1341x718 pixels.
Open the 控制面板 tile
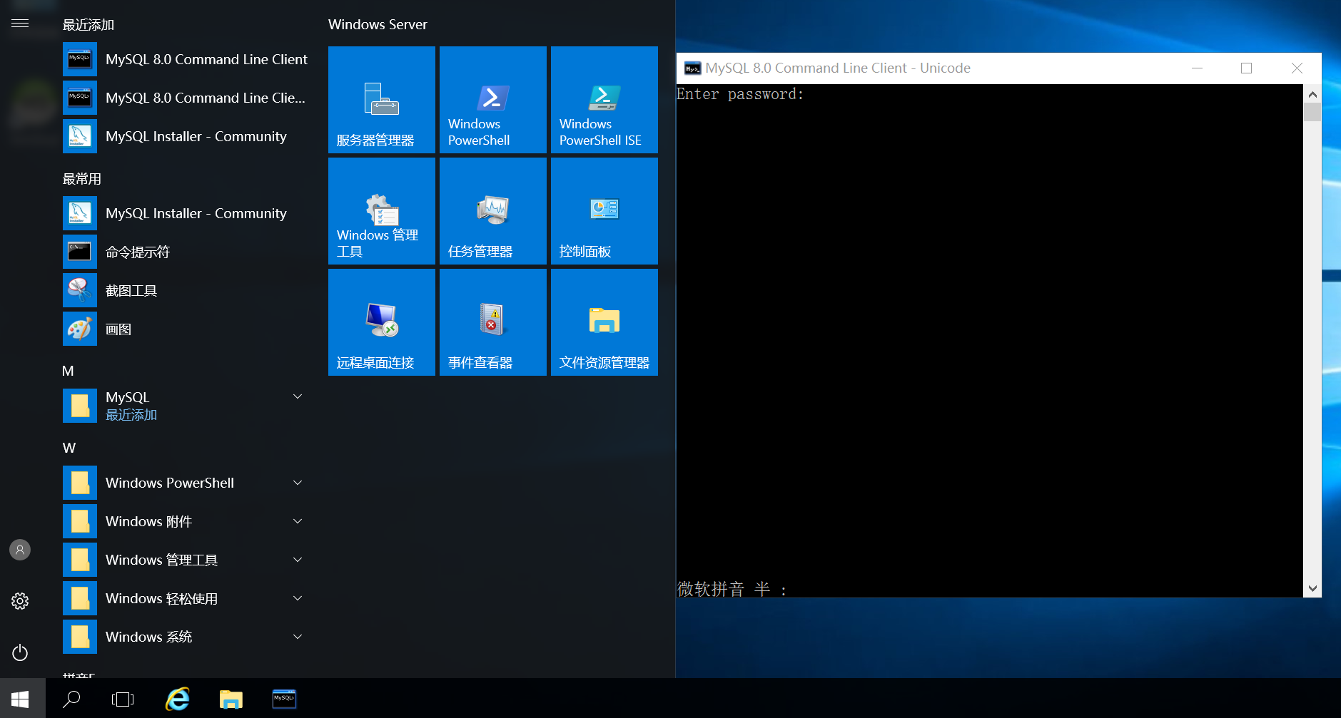[604, 211]
